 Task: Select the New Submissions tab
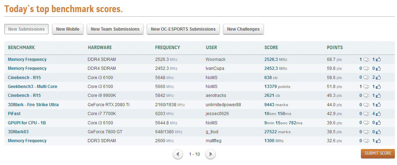pyautogui.click(x=26, y=29)
